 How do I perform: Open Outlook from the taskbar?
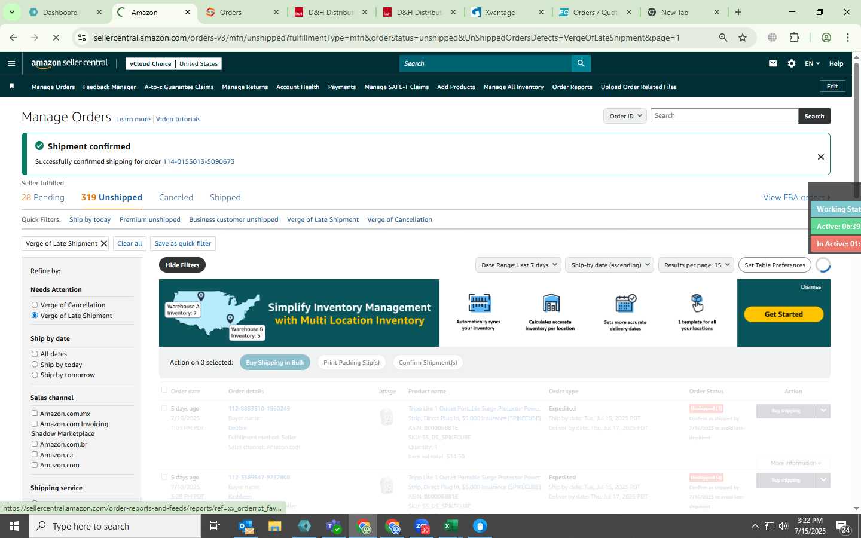(246, 526)
